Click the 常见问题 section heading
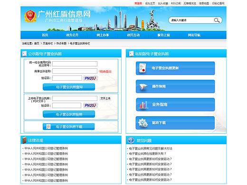This screenshot has width=247, height=185. coord(144,140)
